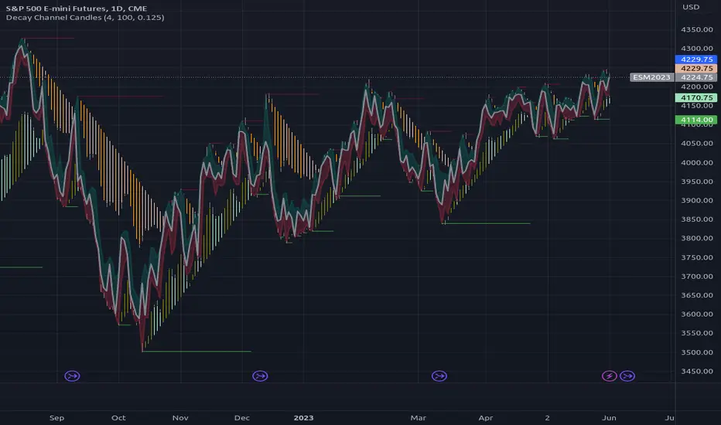Click the lightning bolt event icon near Jun
Viewport: 721px width, 425px height.
[x=610, y=376]
